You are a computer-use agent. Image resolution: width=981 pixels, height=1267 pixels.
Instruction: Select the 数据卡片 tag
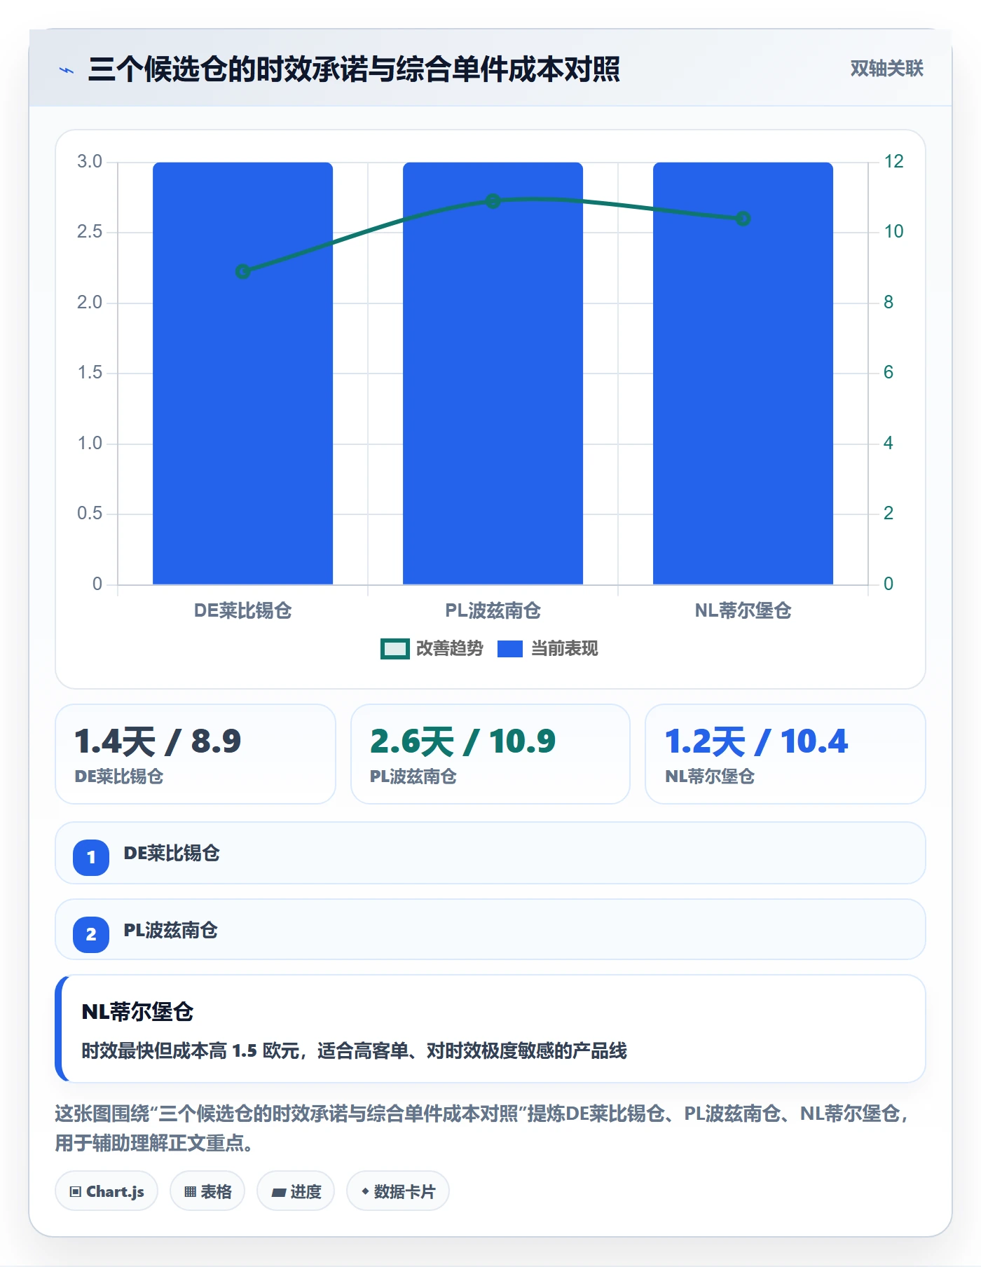[398, 1191]
